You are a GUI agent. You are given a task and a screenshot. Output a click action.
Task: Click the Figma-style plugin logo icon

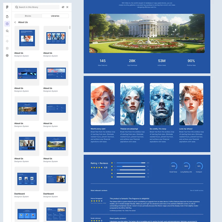tap(7, 7)
